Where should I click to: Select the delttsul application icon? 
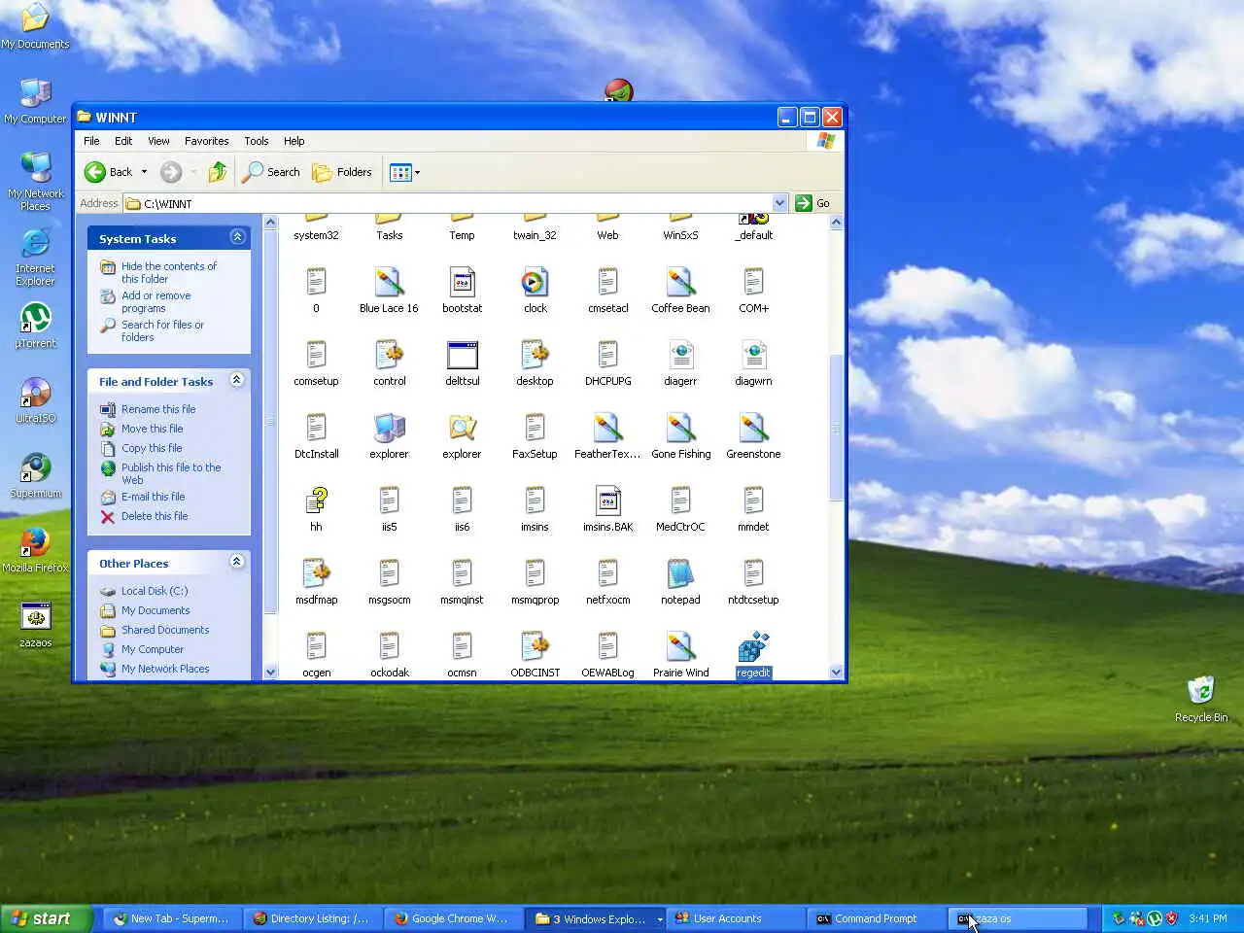click(462, 356)
